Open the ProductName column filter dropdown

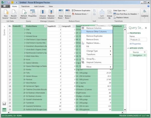tap(45, 26)
